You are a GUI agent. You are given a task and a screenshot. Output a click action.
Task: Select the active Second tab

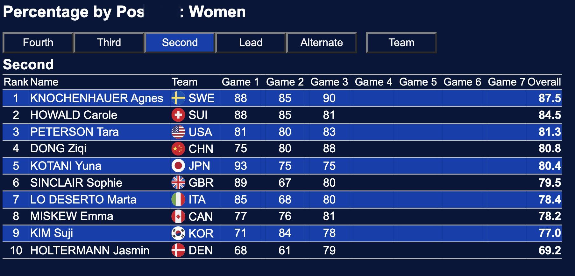point(180,43)
